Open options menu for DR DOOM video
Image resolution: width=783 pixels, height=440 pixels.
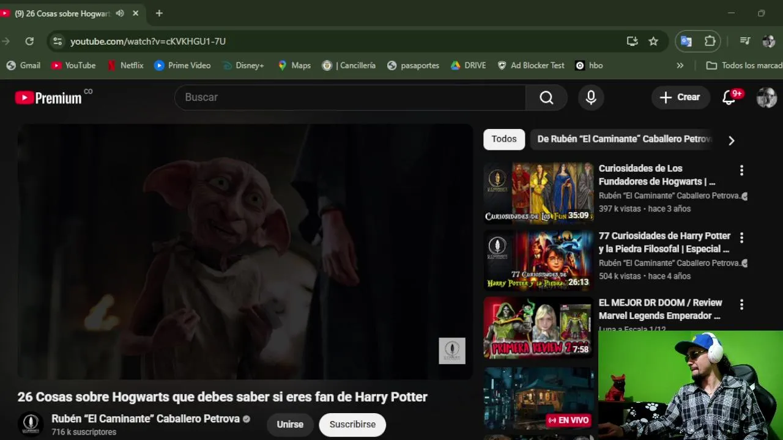point(741,304)
